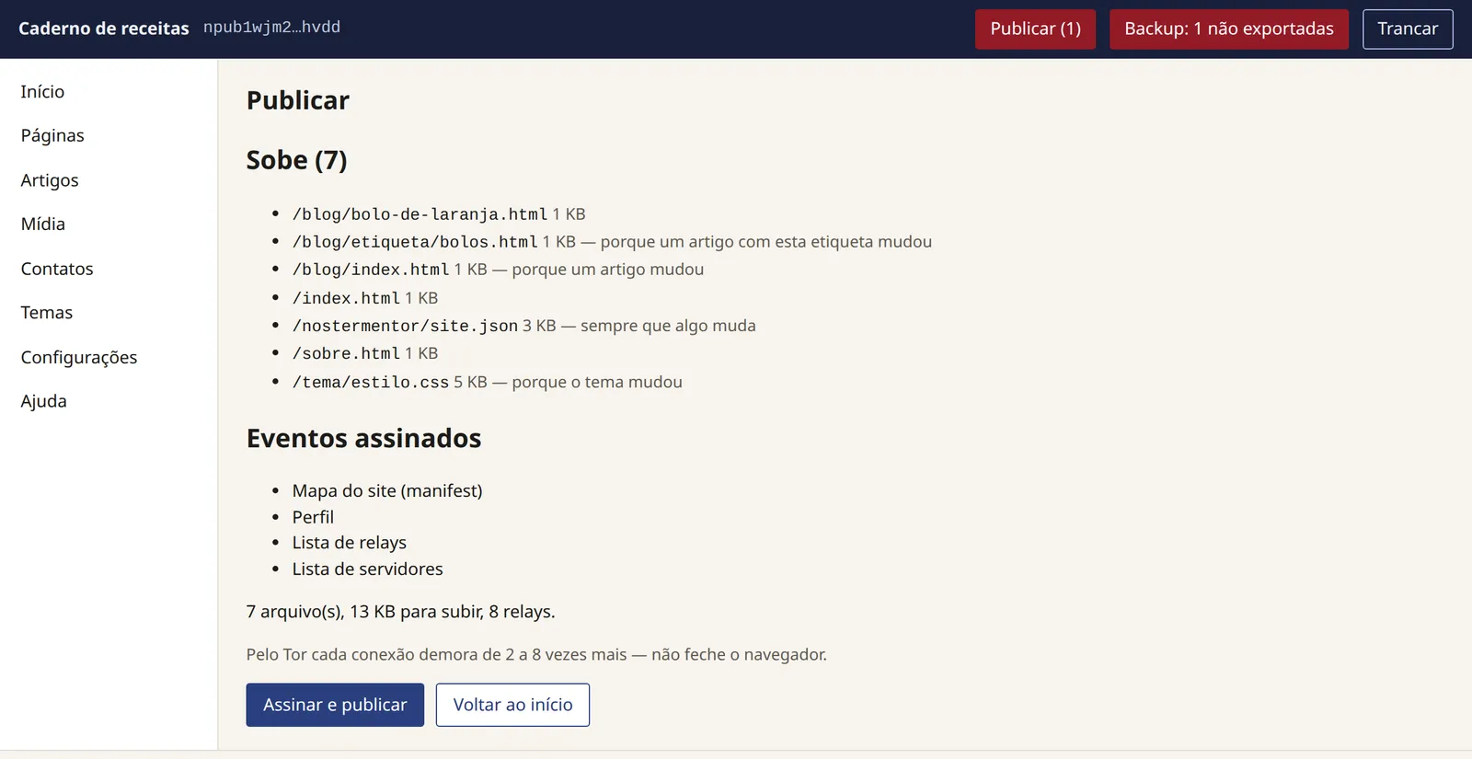The height and width of the screenshot is (759, 1472).
Task: Click the Lista de relays item
Action: (x=350, y=543)
